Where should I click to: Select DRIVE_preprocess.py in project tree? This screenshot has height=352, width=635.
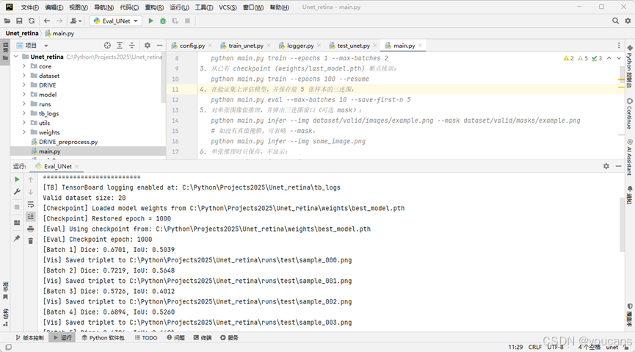coord(68,142)
